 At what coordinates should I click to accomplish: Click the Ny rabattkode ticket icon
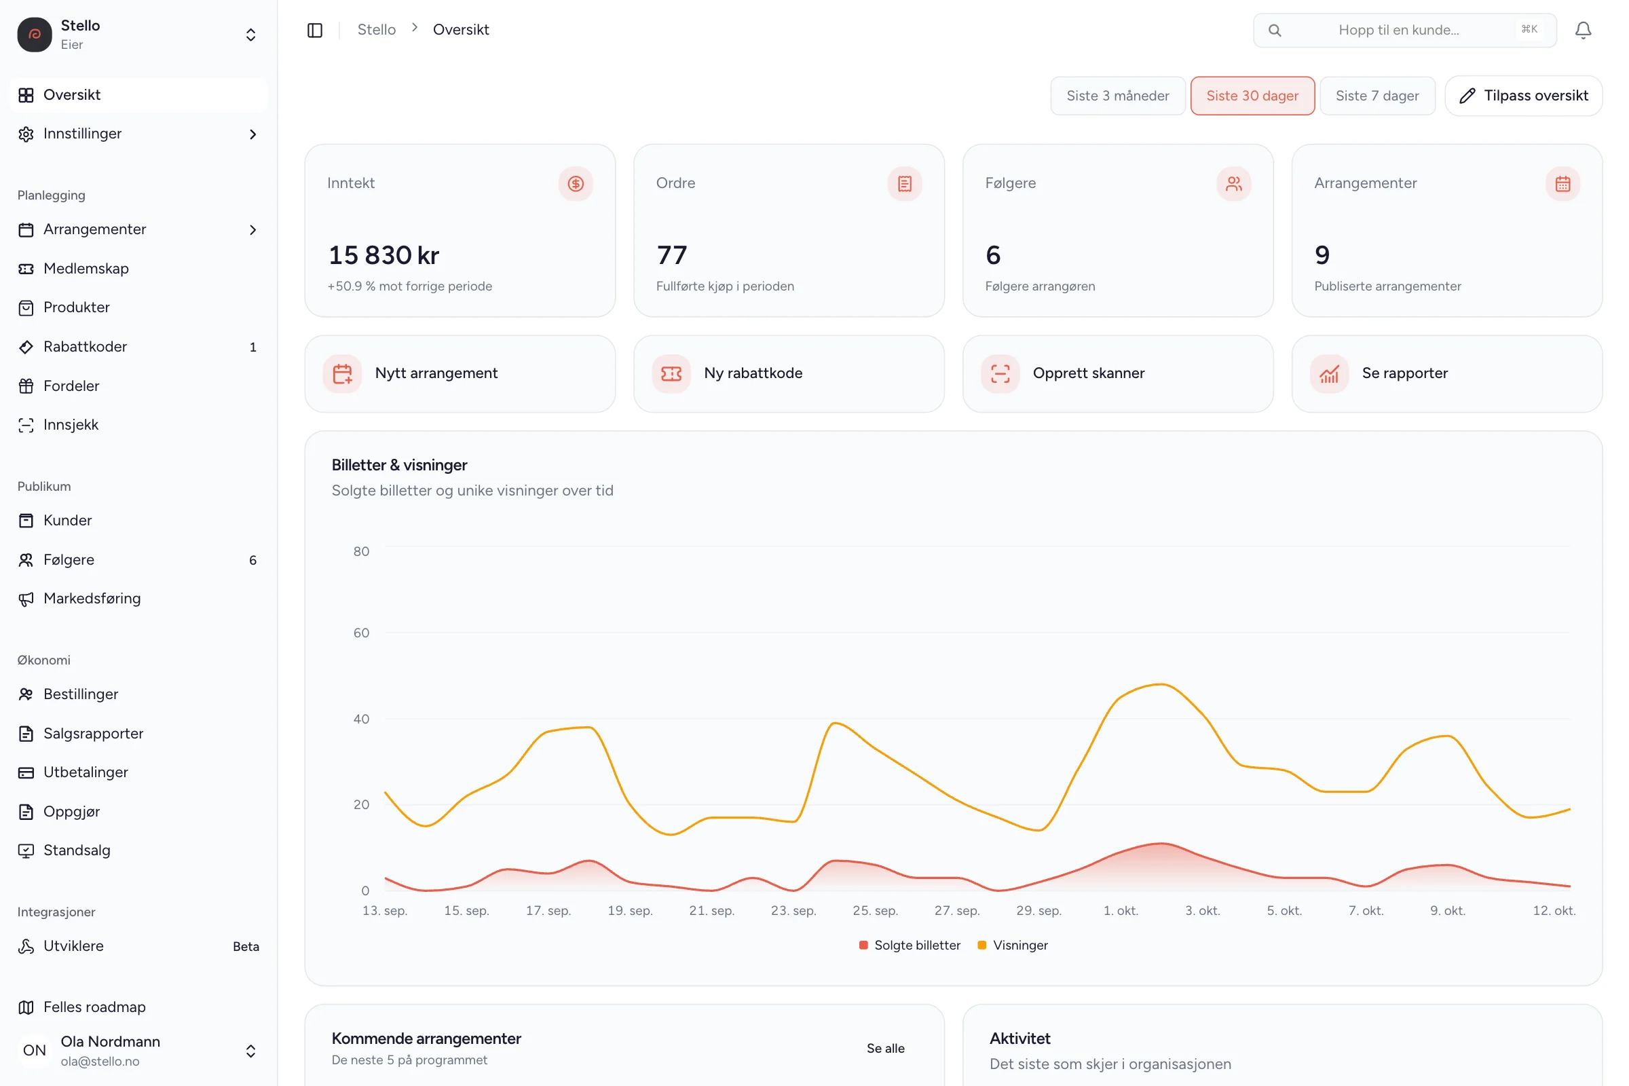coord(671,373)
